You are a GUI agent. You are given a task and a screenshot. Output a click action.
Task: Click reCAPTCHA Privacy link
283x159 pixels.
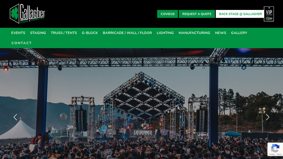[x=272, y=154]
